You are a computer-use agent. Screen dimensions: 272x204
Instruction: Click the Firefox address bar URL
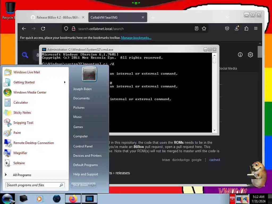click(101, 29)
